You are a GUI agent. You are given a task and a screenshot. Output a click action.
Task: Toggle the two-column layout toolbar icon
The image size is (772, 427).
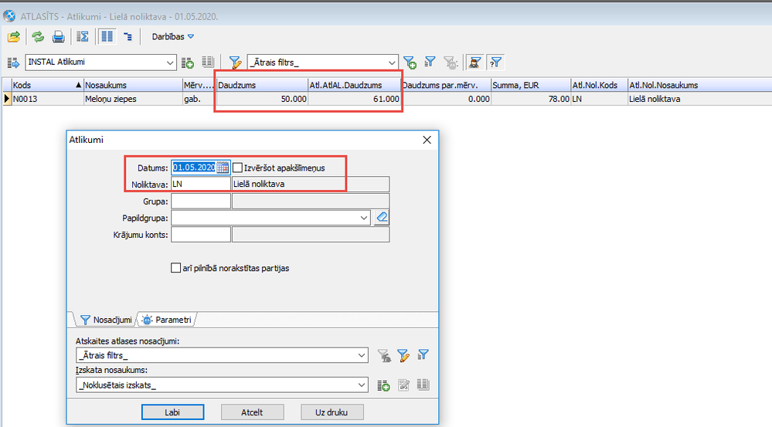(x=107, y=36)
